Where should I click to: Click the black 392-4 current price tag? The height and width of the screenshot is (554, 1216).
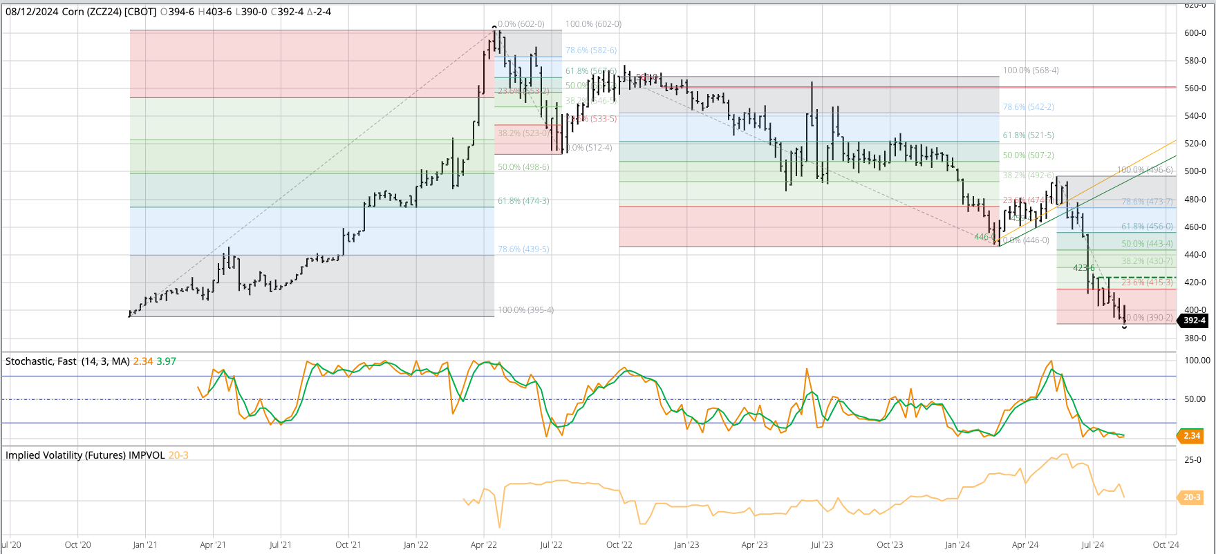[x=1194, y=321]
